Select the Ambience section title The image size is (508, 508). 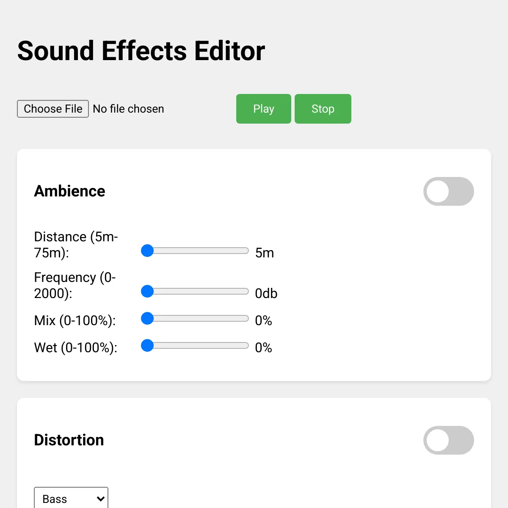69,191
